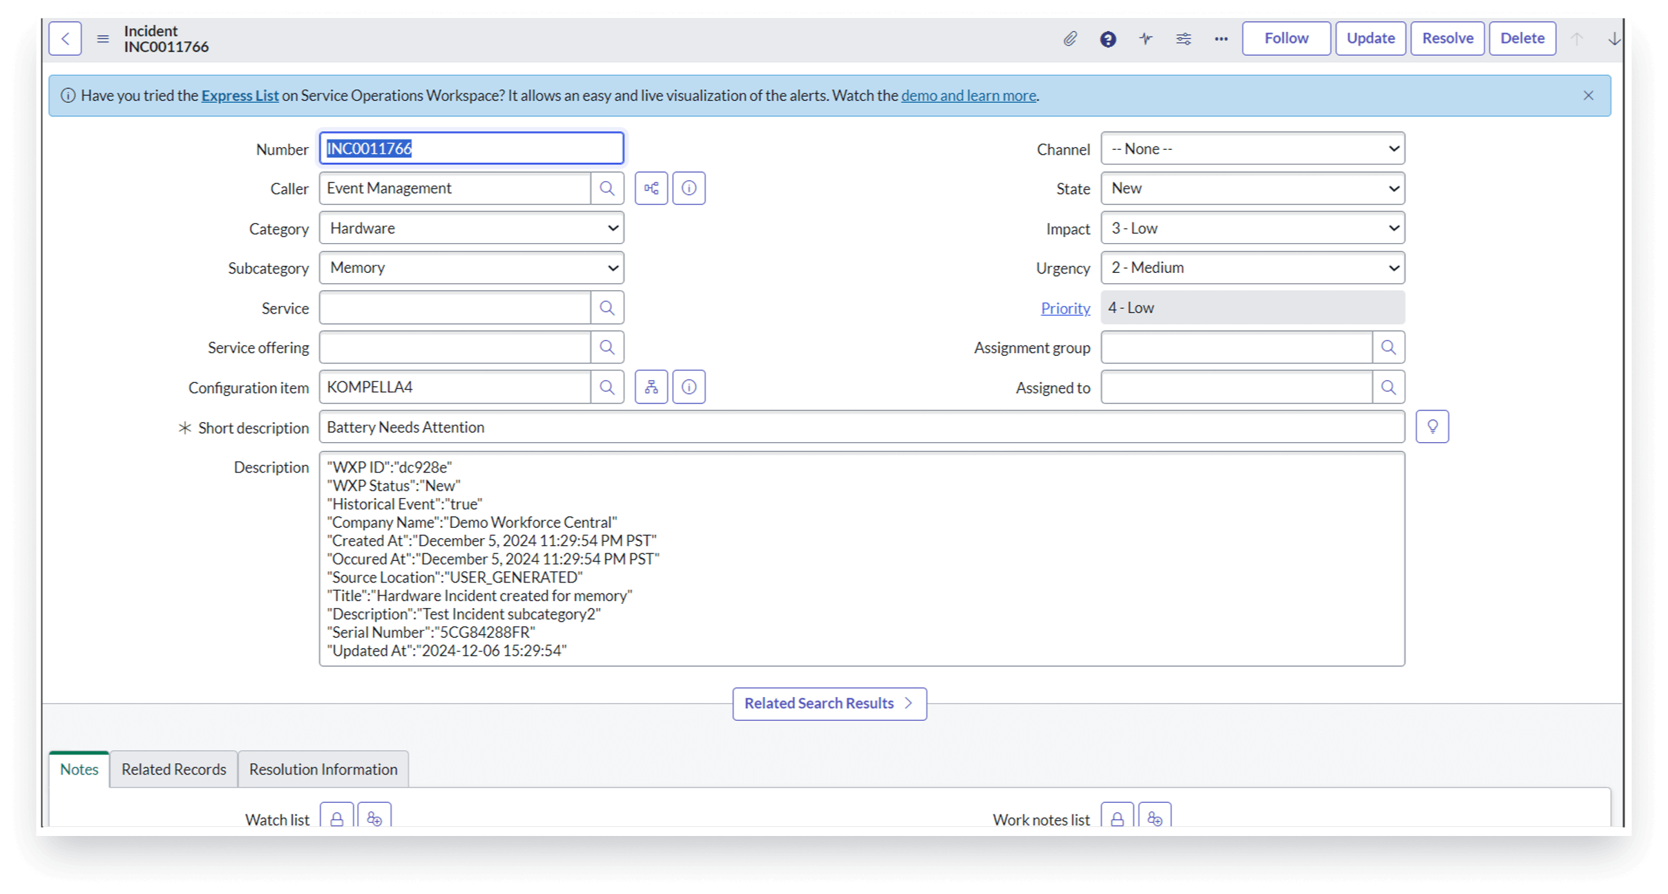Viewport: 1668px width, 894px height.
Task: Toggle the activity stream icon
Action: [1146, 39]
